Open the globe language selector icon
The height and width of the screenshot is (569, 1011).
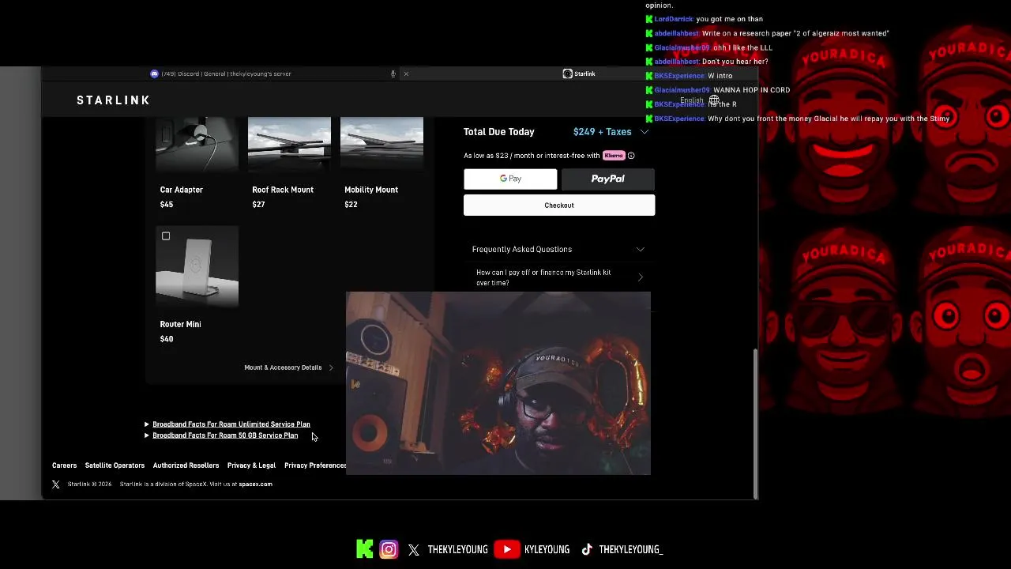click(714, 100)
